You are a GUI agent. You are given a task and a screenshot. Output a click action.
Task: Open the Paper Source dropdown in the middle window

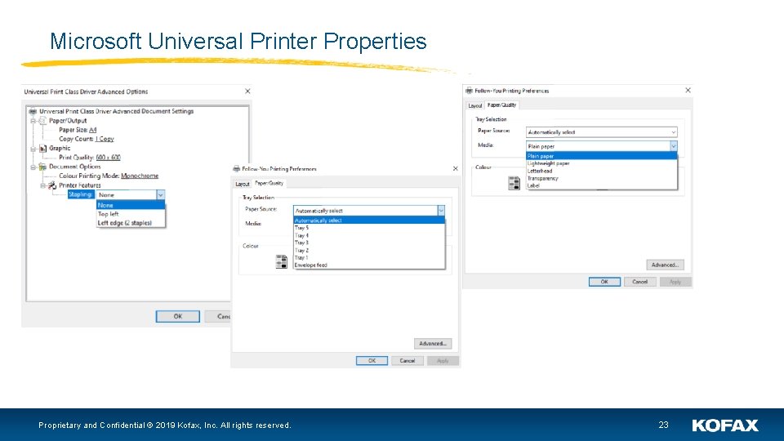pos(441,211)
